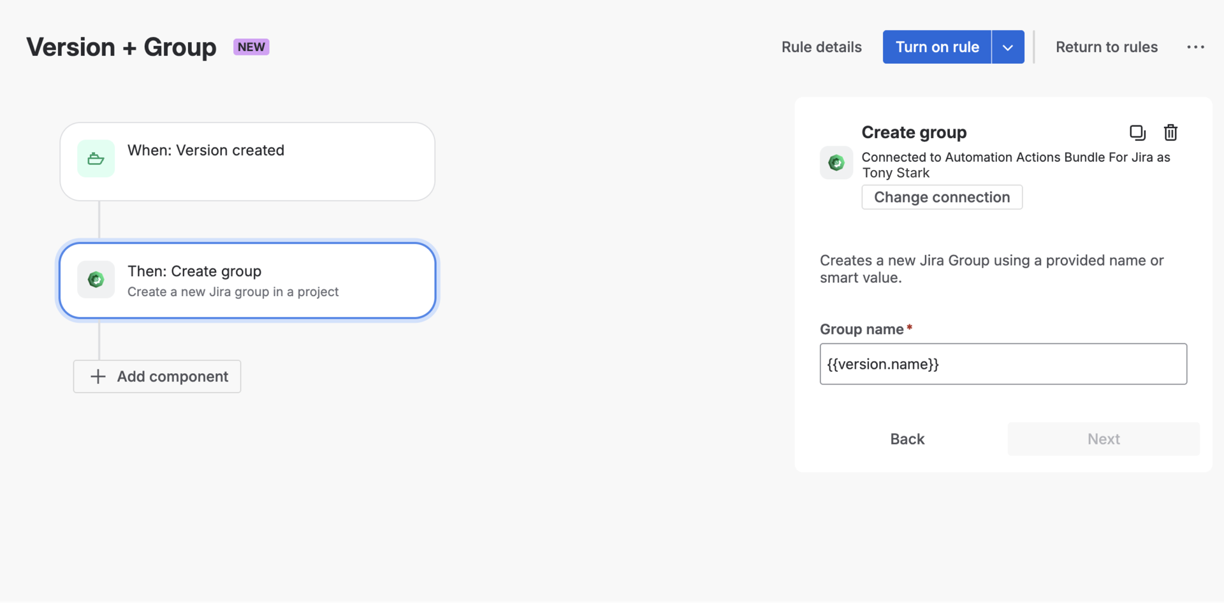Click the Group name input field

(x=1003, y=364)
